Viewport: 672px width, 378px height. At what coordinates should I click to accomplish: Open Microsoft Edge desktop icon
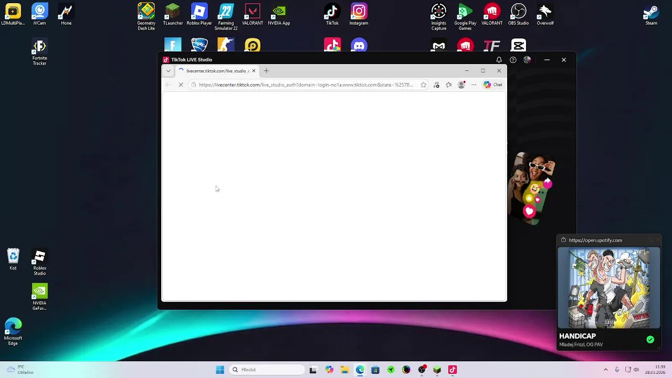(x=13, y=332)
